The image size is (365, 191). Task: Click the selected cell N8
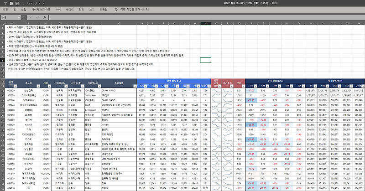point(206,60)
